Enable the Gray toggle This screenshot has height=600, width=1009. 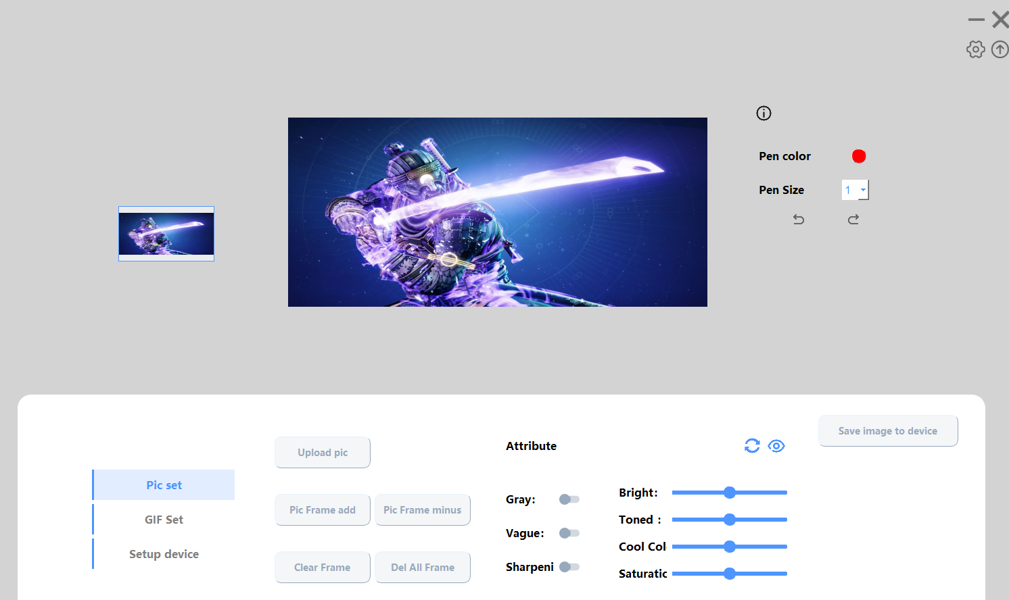(569, 499)
